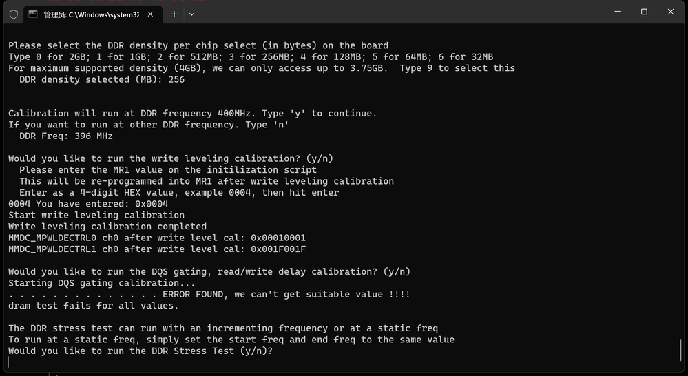Click the administrator shield icon
Viewport: 688px width, 376px height.
pos(13,14)
